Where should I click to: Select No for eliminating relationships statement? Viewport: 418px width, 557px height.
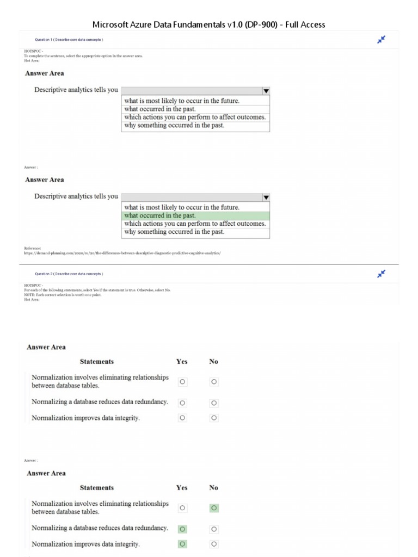tap(214, 382)
